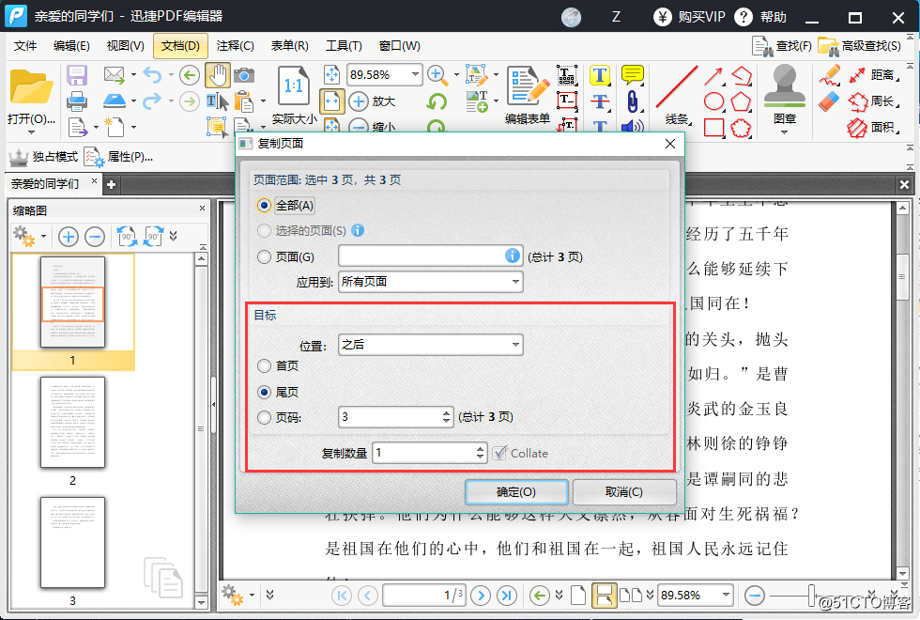Click 高级查找(S) advanced search
The image size is (920, 620).
(860, 46)
